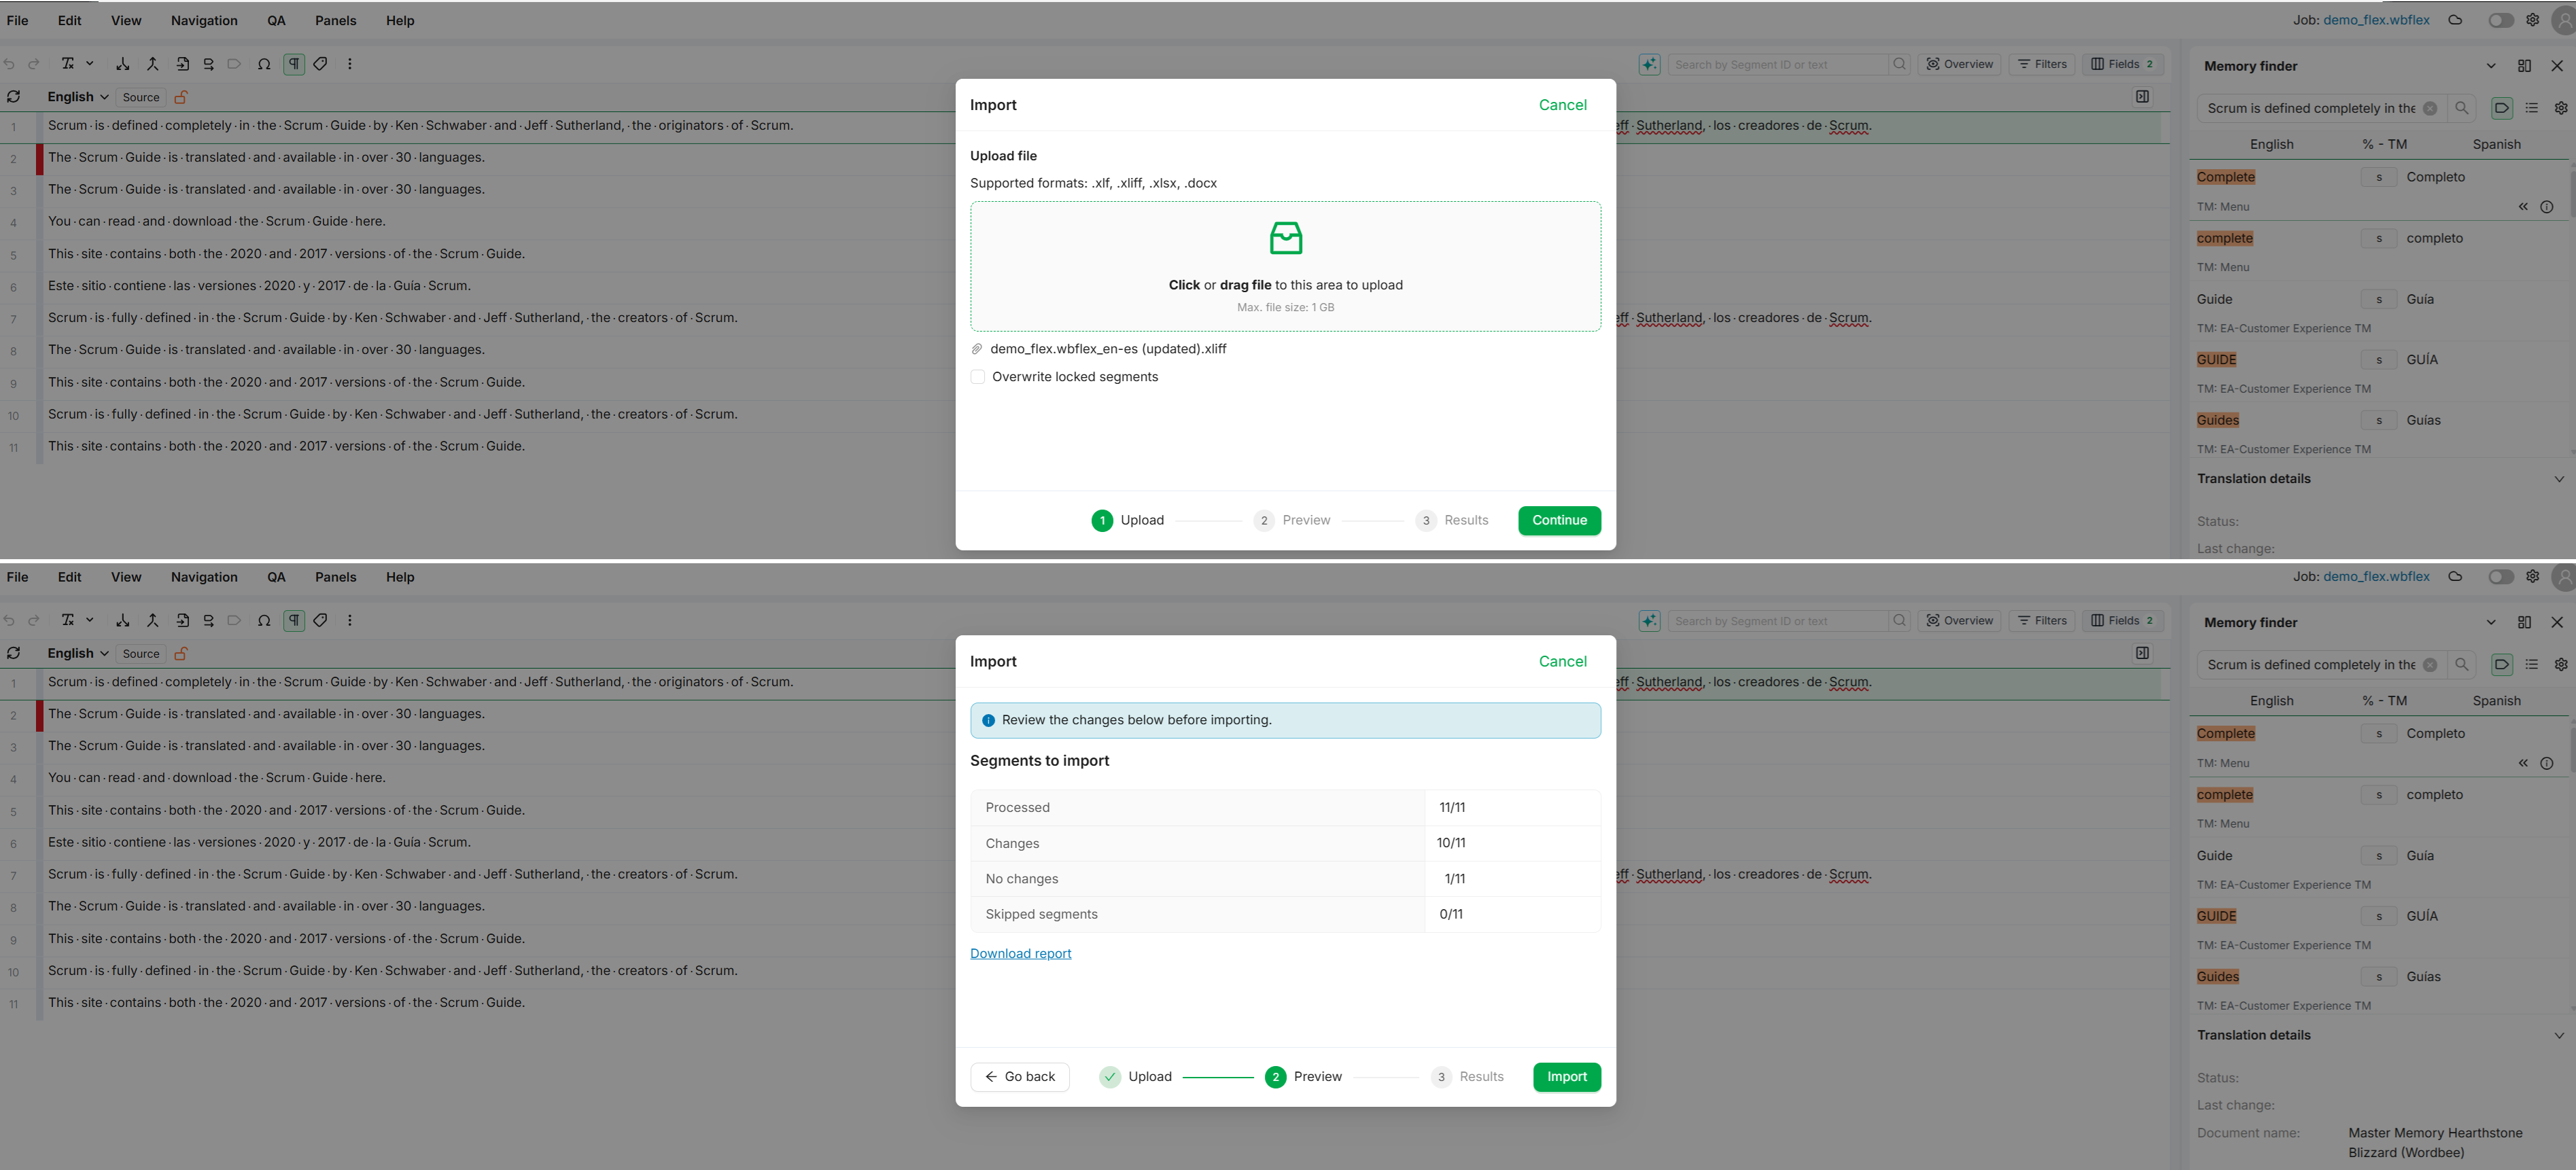Toggle the Source button in the Preview-step window
The image size is (2576, 1170).
pyautogui.click(x=141, y=654)
